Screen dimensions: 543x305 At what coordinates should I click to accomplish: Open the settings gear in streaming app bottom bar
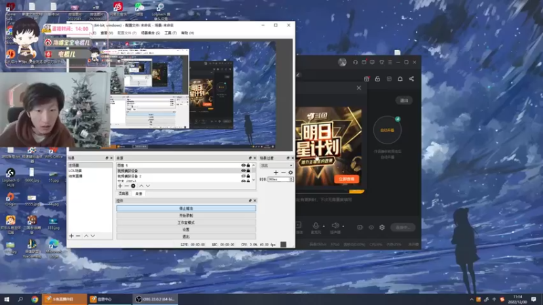382,227
